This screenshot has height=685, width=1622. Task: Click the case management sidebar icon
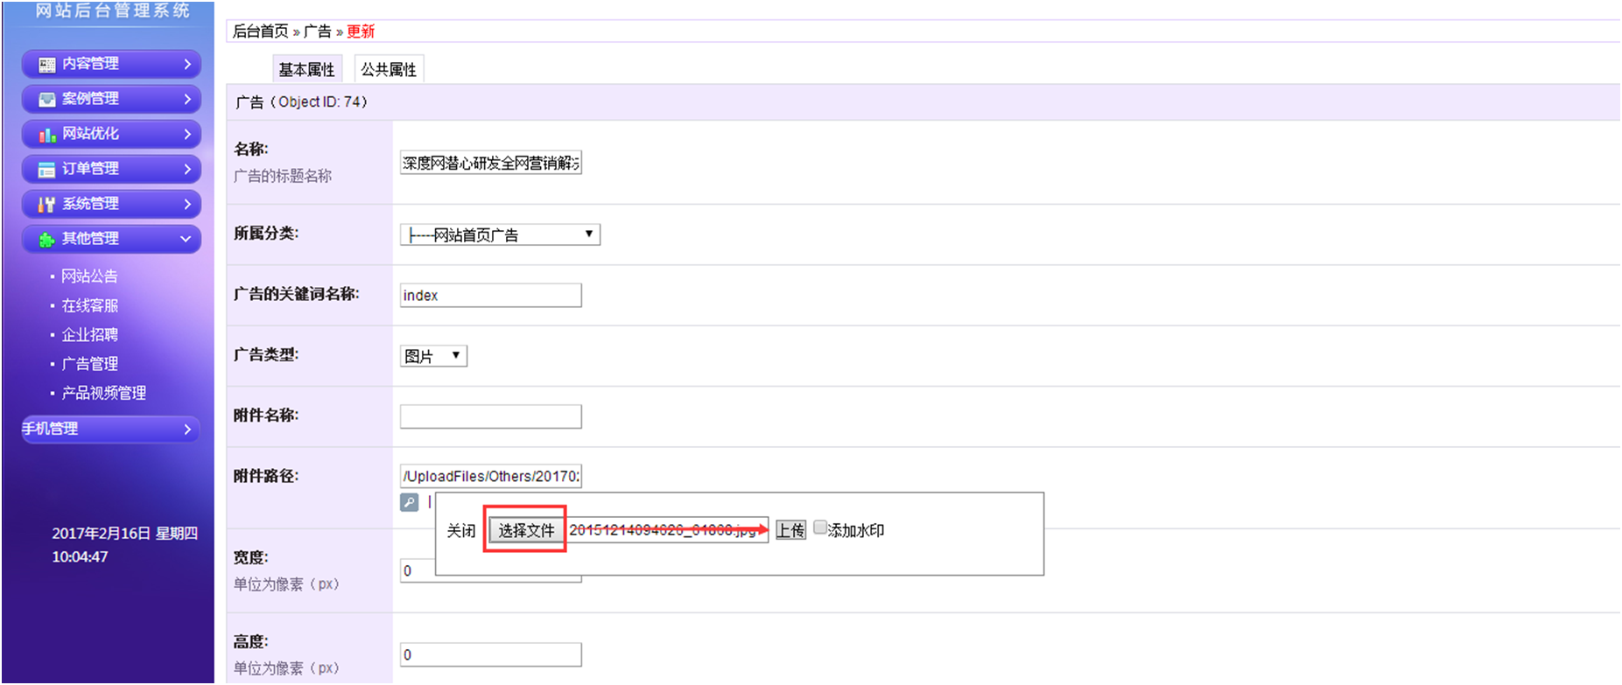coord(47,100)
